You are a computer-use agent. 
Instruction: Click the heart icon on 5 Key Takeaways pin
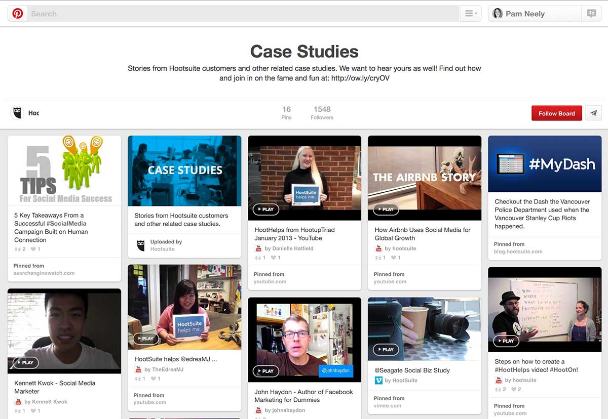coord(34,249)
